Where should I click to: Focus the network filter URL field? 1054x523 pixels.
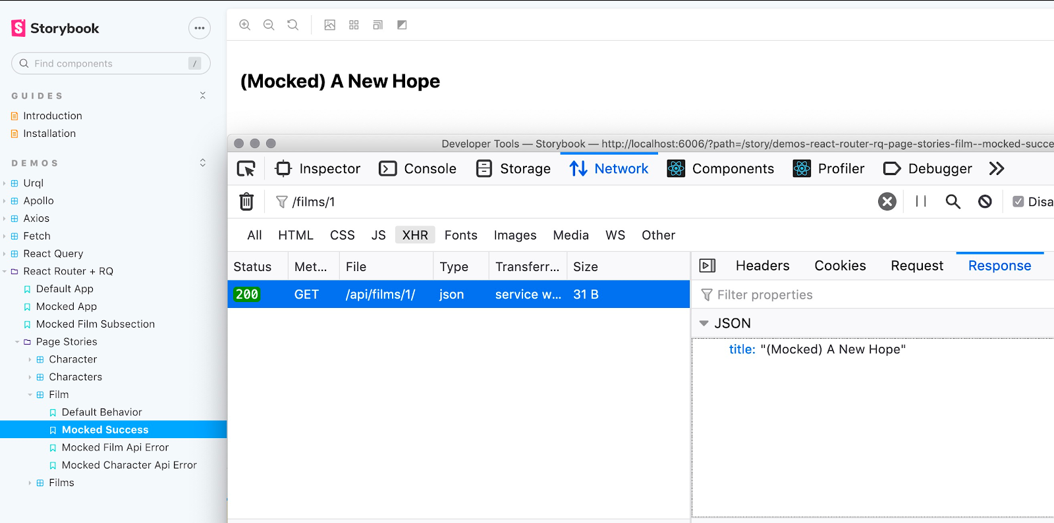click(x=573, y=201)
